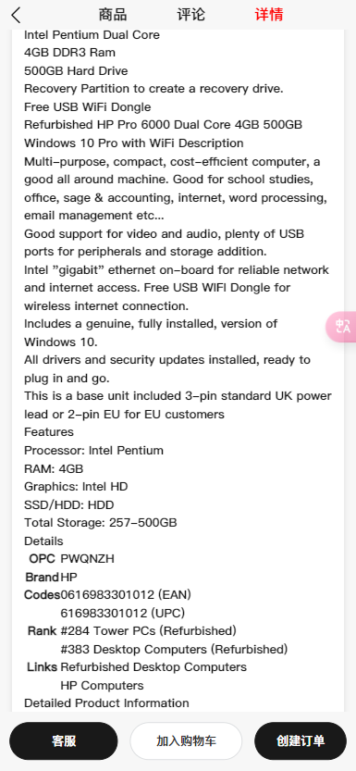
Task: Click the OPC value PWQNZH
Action: (88, 559)
